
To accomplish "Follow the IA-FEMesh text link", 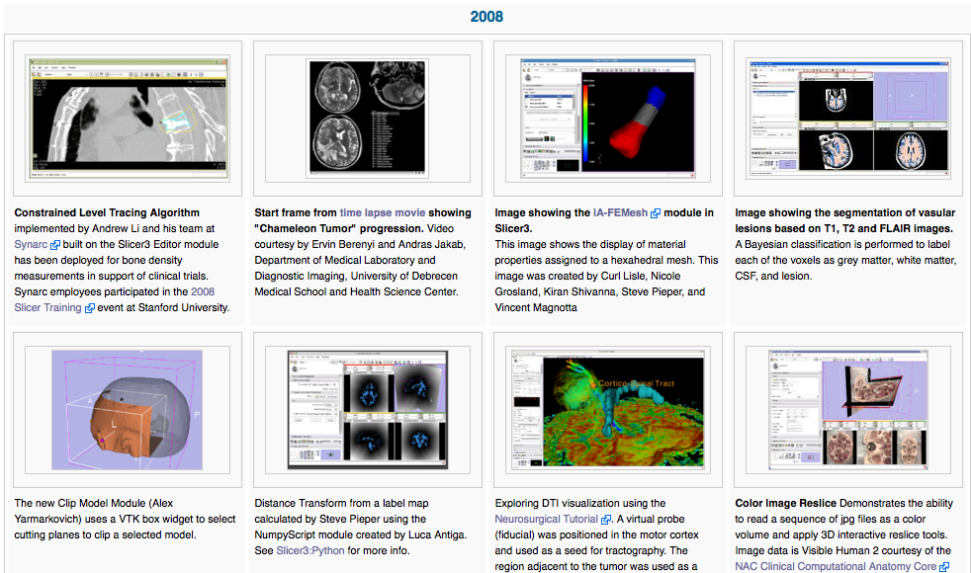I will [620, 213].
